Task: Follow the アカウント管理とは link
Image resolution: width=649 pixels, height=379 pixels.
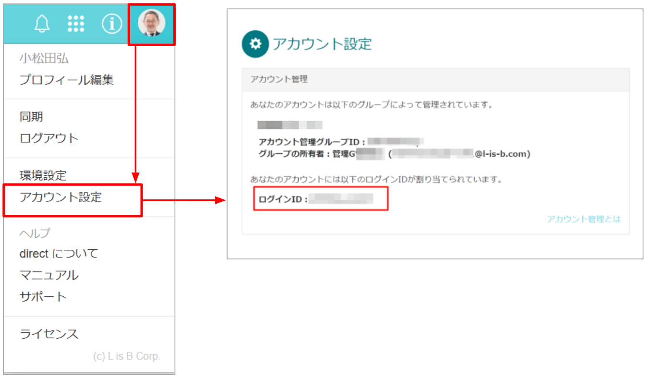Action: coord(584,219)
